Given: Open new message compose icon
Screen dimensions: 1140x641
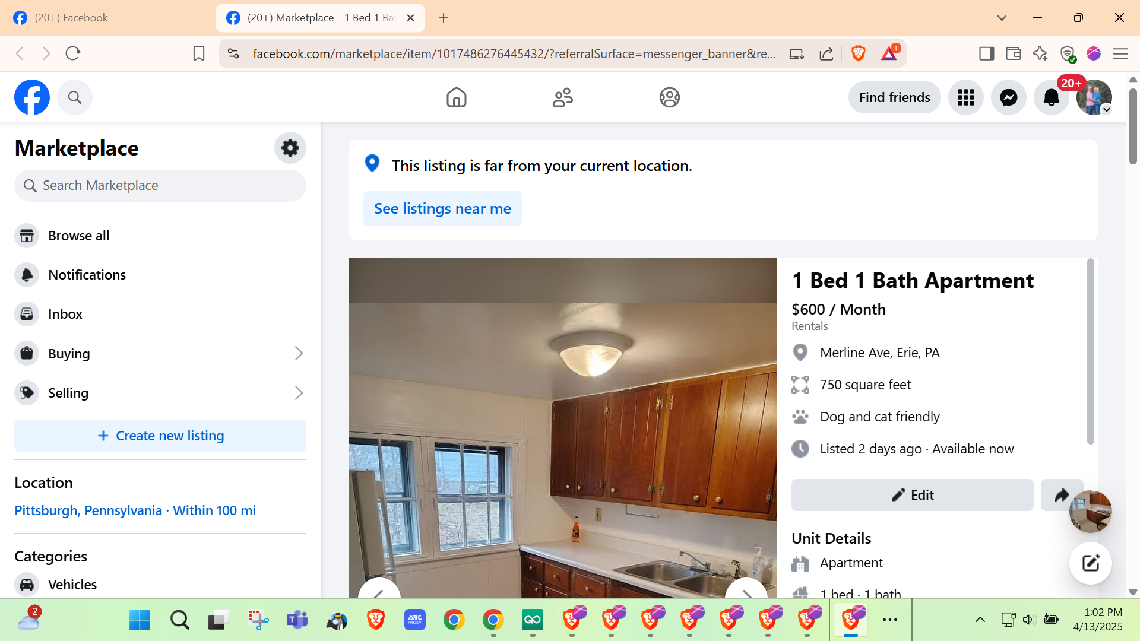Looking at the screenshot, I should pyautogui.click(x=1090, y=563).
